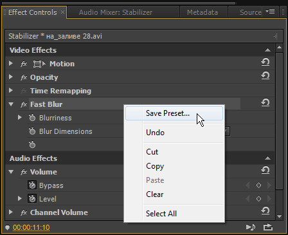Toggle animation stopwatch for Blurriness
Image resolution: width=288 pixels, height=235 pixels.
(x=32, y=118)
